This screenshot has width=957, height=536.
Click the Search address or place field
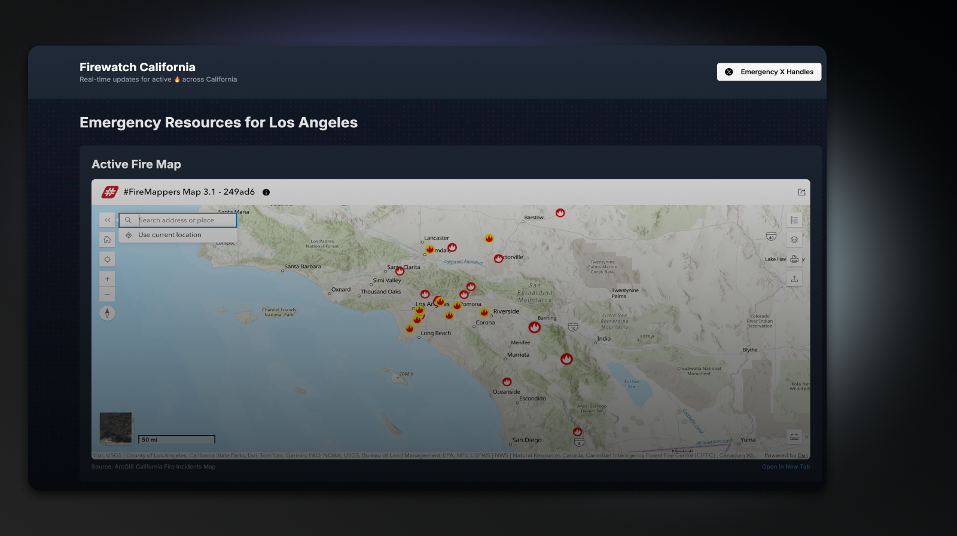click(185, 220)
